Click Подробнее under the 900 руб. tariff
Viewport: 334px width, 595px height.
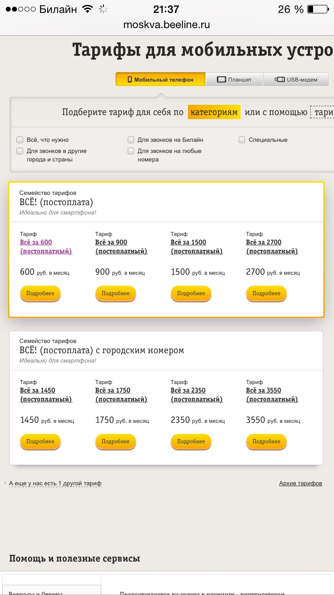coord(115,293)
